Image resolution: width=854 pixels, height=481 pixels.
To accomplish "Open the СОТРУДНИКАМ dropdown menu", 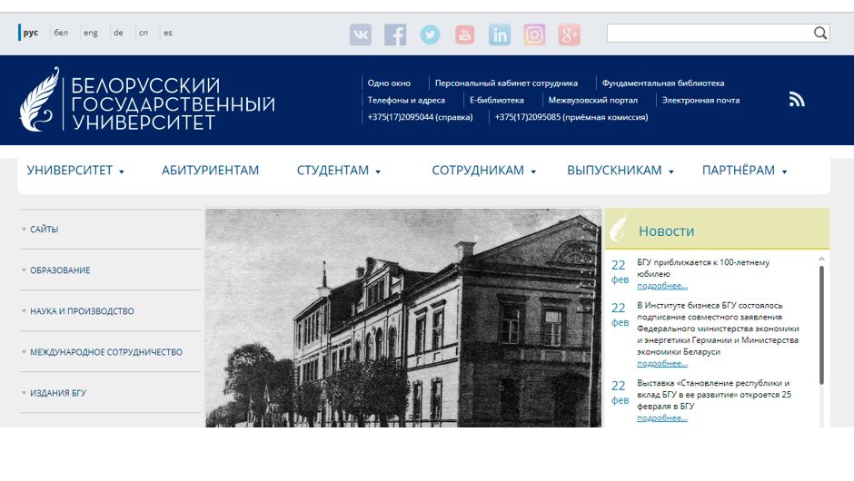I will 483,171.
